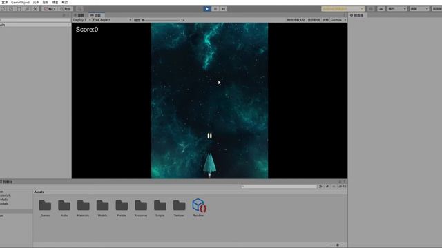Toggle the Stats button in Game view

point(325,20)
